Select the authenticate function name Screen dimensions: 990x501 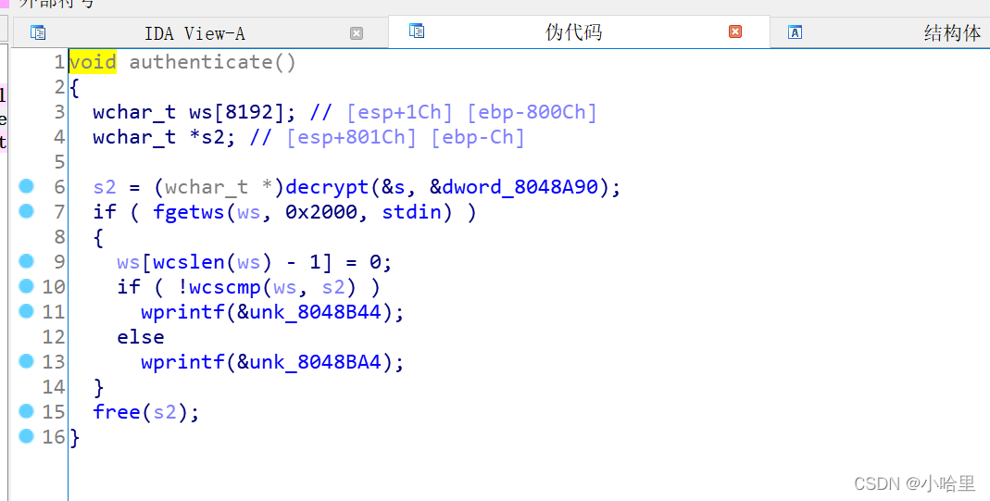click(200, 62)
